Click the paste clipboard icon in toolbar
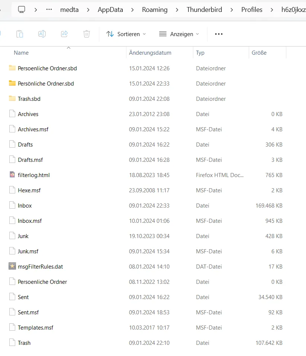 (x=20, y=34)
